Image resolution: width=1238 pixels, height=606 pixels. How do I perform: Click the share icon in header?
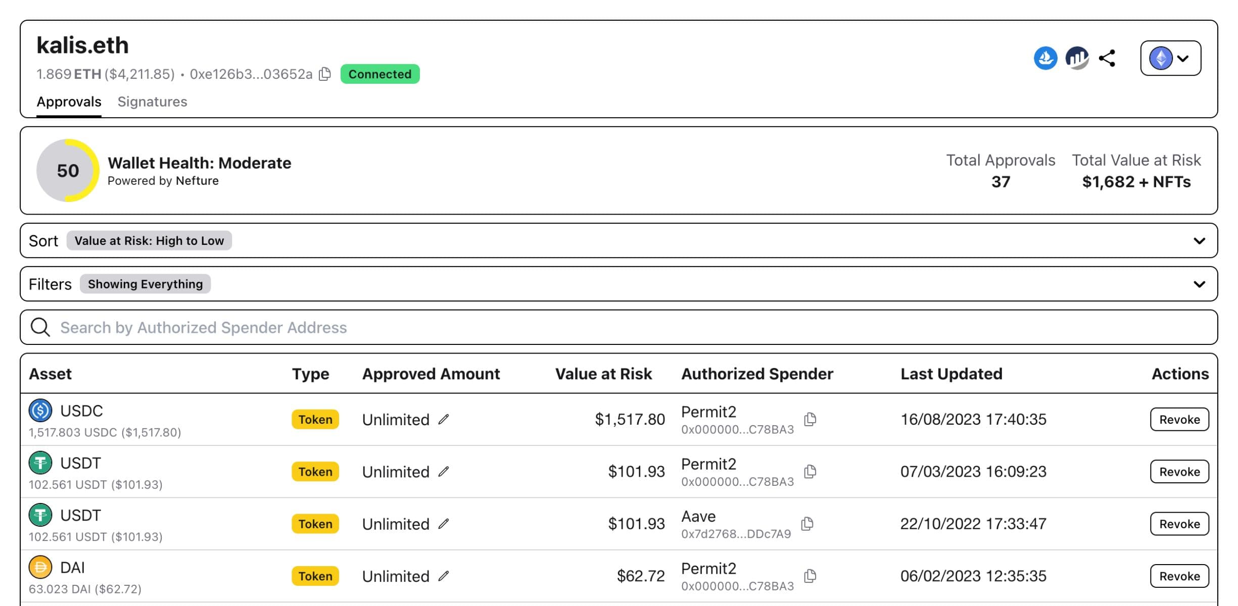[1109, 59]
